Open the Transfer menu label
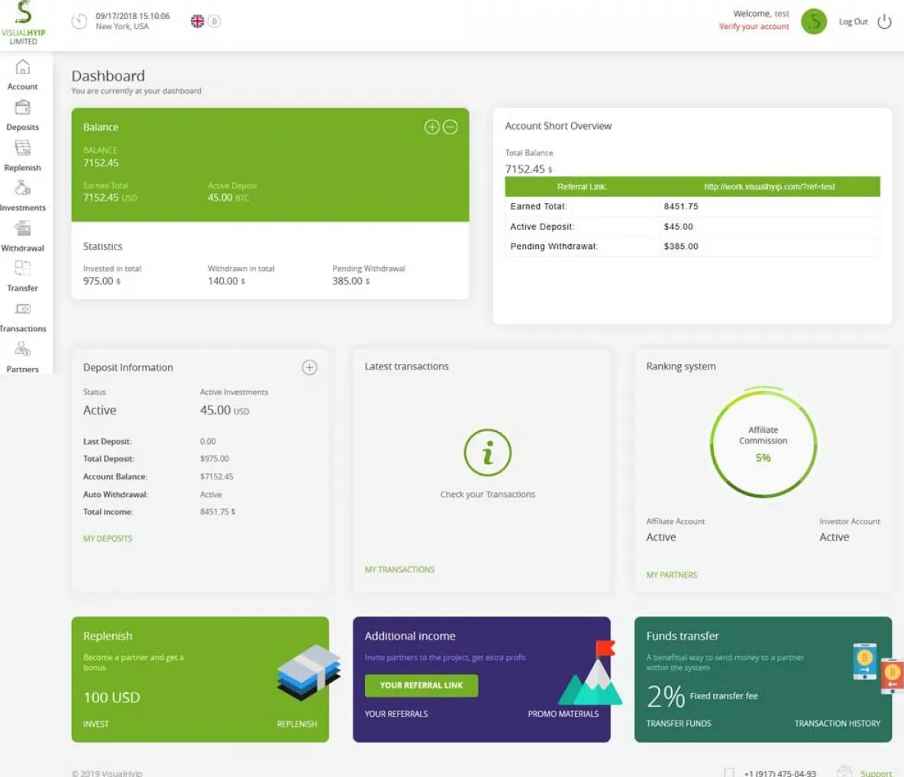Viewport: 904px width, 777px height. tap(22, 288)
